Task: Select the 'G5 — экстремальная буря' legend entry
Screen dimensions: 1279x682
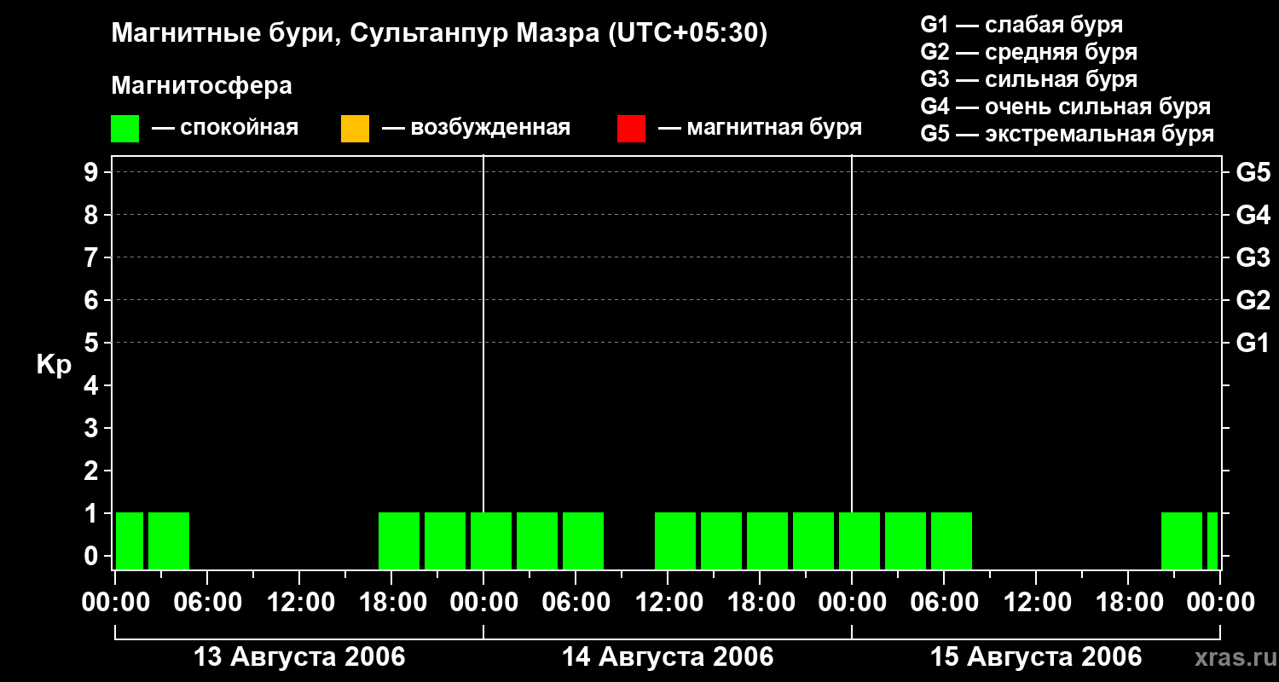Action: pos(1067,135)
